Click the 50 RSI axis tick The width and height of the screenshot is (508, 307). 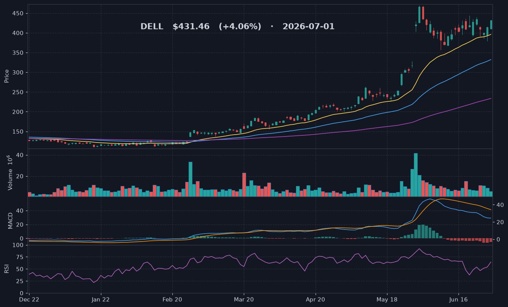point(20,269)
